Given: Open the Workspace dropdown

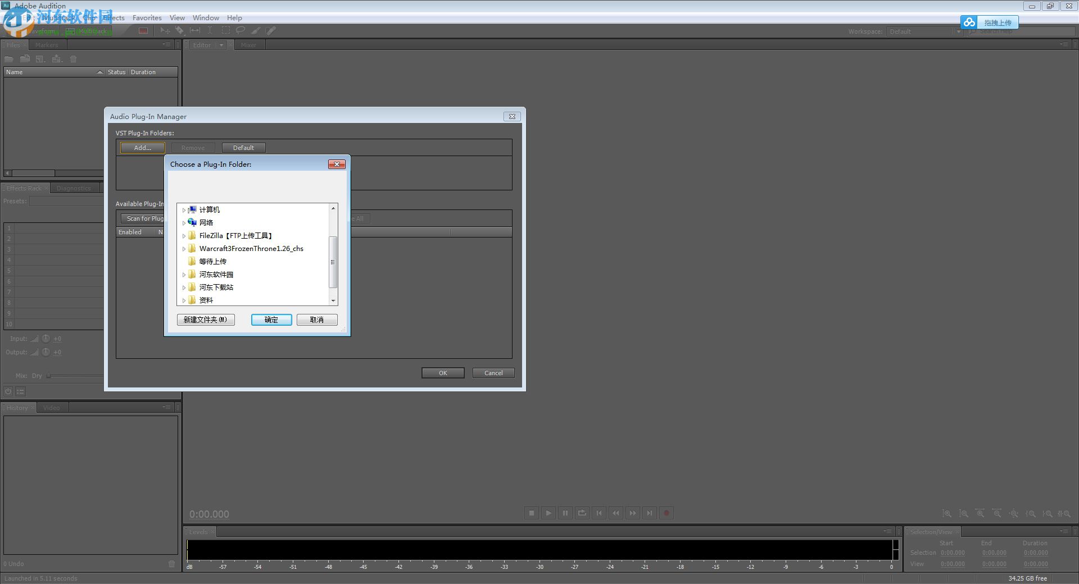Looking at the screenshot, I should [x=959, y=31].
